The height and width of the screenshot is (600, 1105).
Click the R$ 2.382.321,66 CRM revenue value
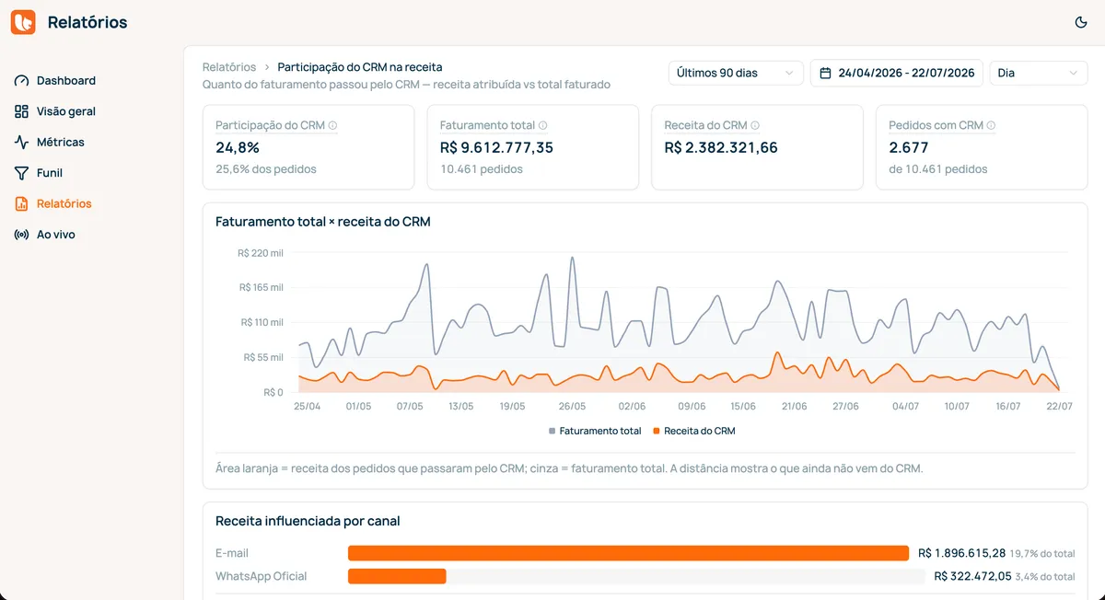[x=721, y=147]
